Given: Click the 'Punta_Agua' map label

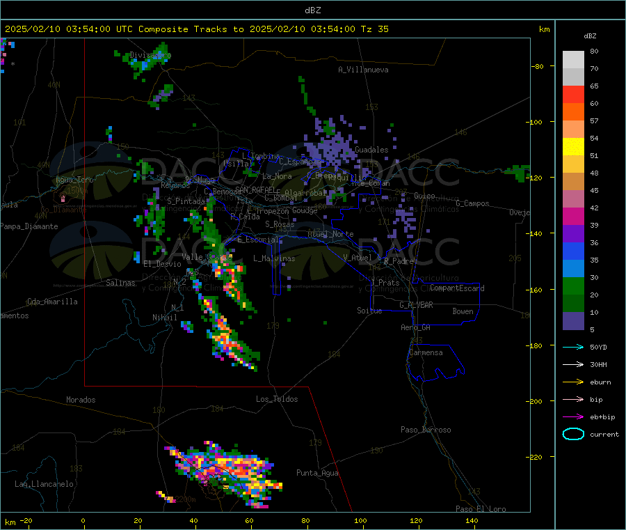Looking at the screenshot, I should pyautogui.click(x=317, y=473).
